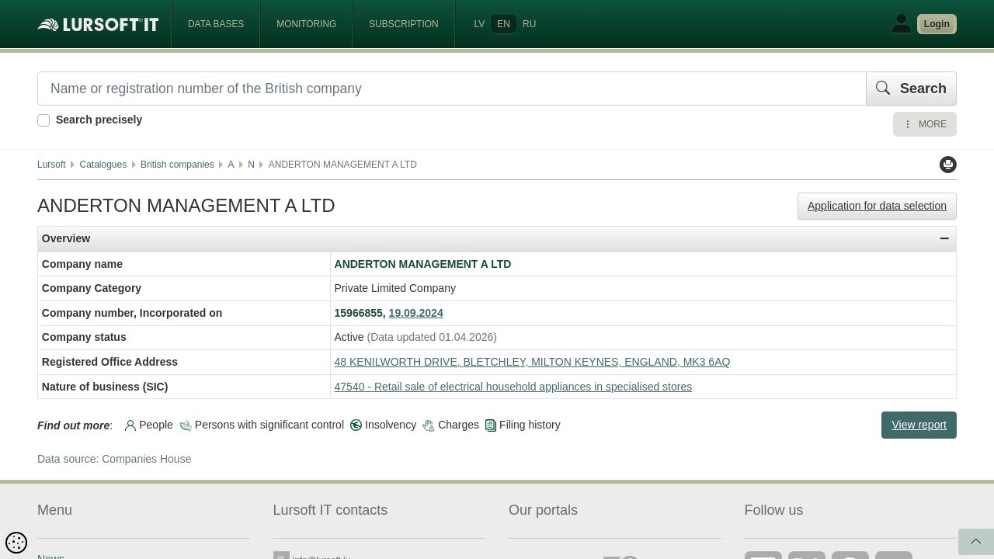This screenshot has width=994, height=559.
Task: Click the page heading ANDERTON MANAGEMENT A LTD
Action: coord(186,206)
